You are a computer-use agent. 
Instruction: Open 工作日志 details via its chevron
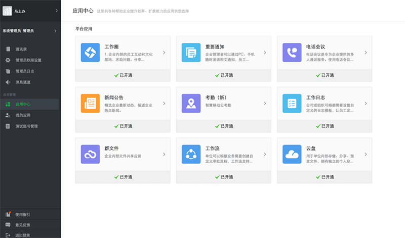point(366,104)
